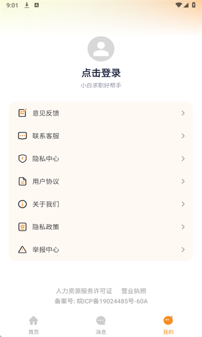The height and width of the screenshot is (337, 202).
Task: Expand the 隐私中心 row chevron
Action: [x=183, y=158]
